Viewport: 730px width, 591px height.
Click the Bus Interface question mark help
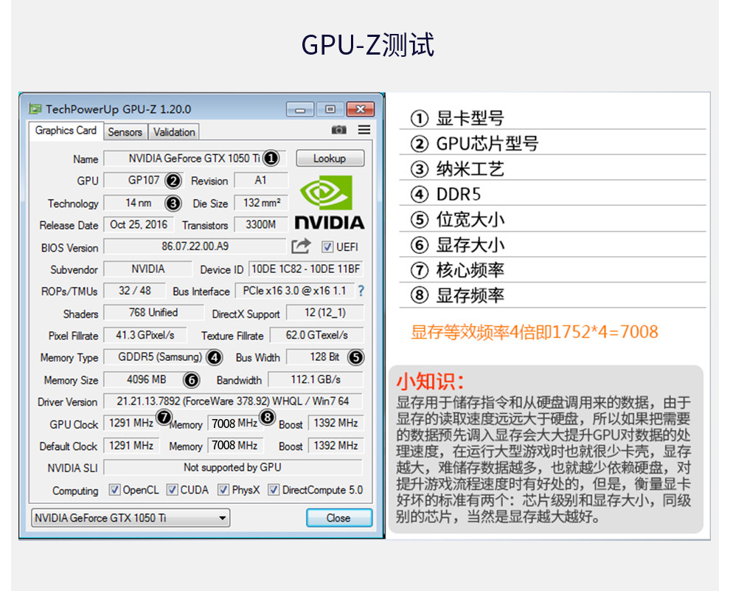point(361,291)
